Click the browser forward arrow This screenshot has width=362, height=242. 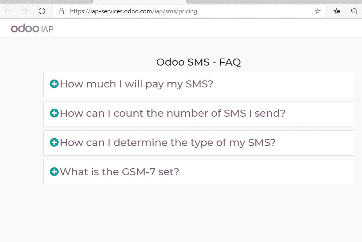coord(25,11)
